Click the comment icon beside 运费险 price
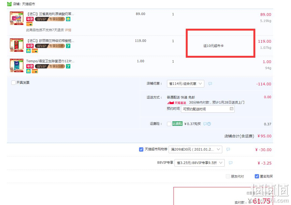This screenshot has width=291, height=205. [x=205, y=124]
